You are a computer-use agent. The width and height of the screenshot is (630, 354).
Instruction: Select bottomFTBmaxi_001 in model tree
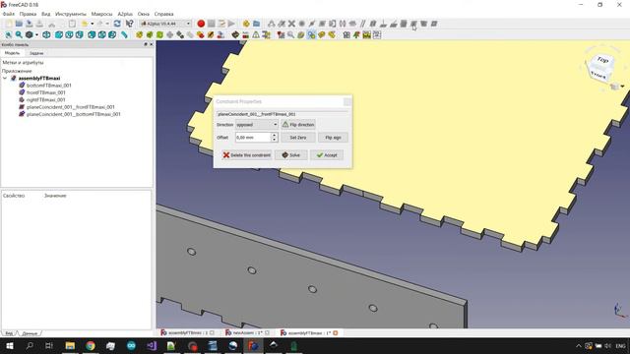(48, 86)
